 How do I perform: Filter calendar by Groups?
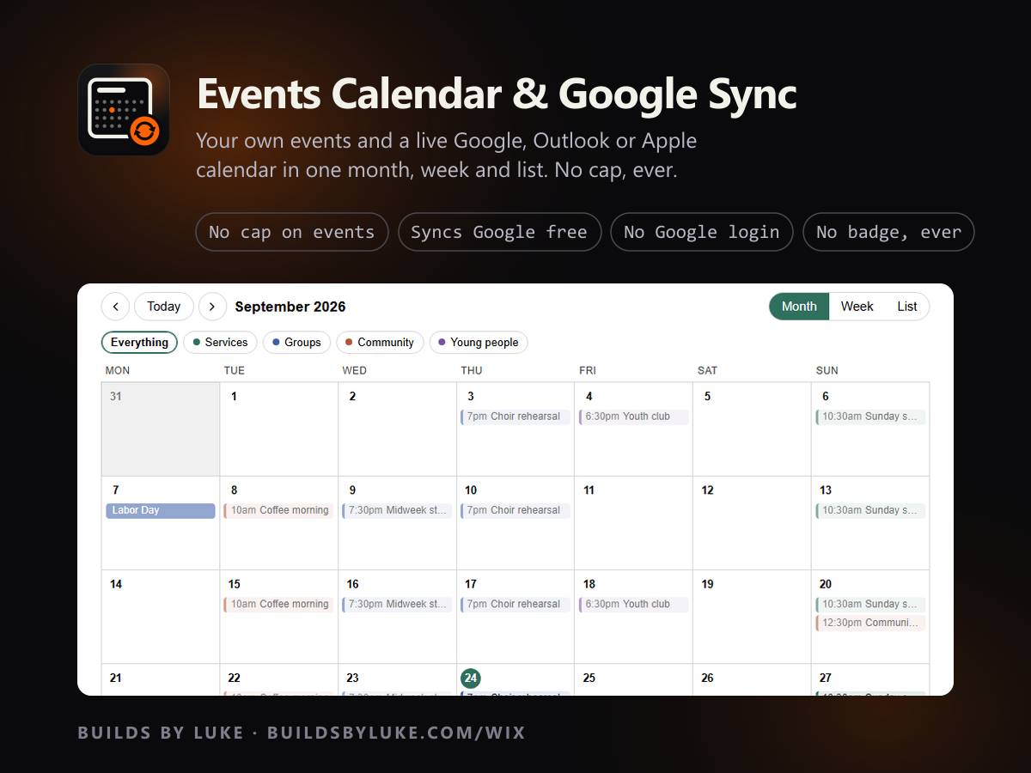click(296, 342)
